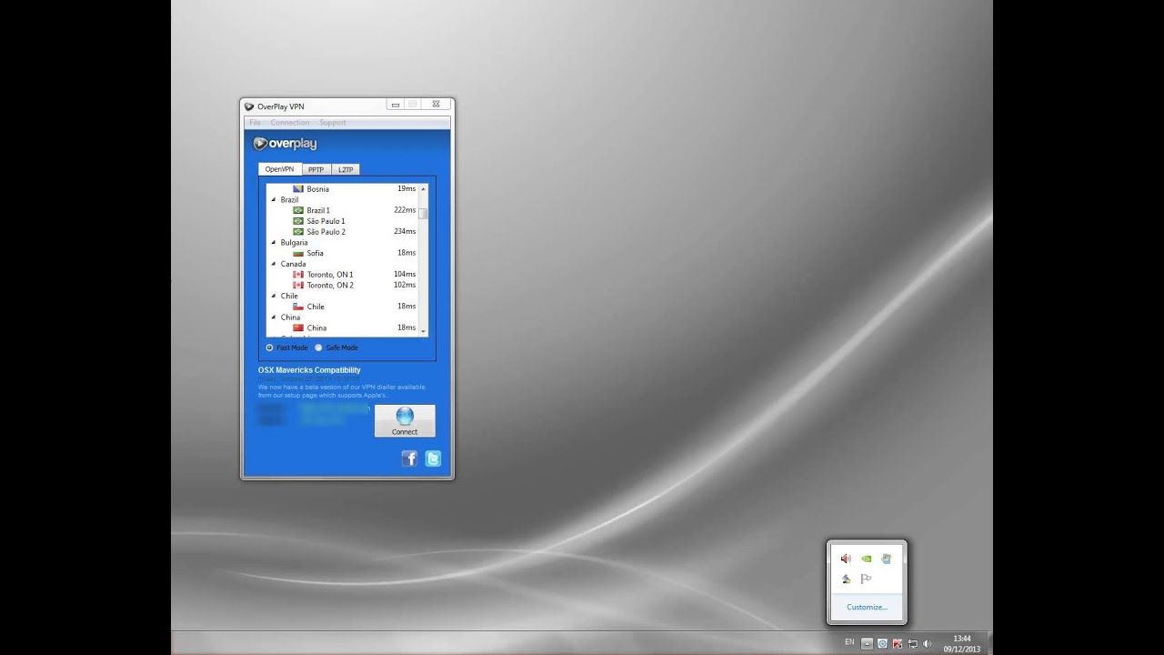Image resolution: width=1164 pixels, height=655 pixels.
Task: Click the OverPlay VPN title bar icon
Action: [x=249, y=106]
